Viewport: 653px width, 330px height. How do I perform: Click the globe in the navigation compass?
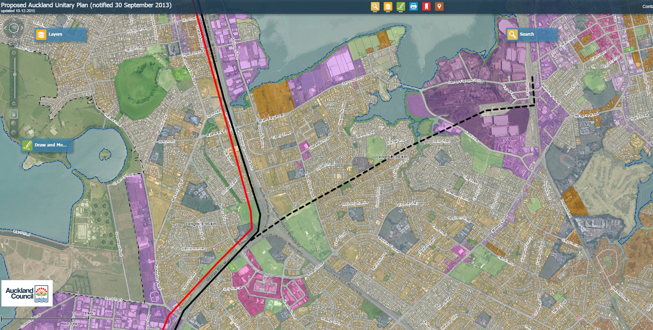click(14, 28)
